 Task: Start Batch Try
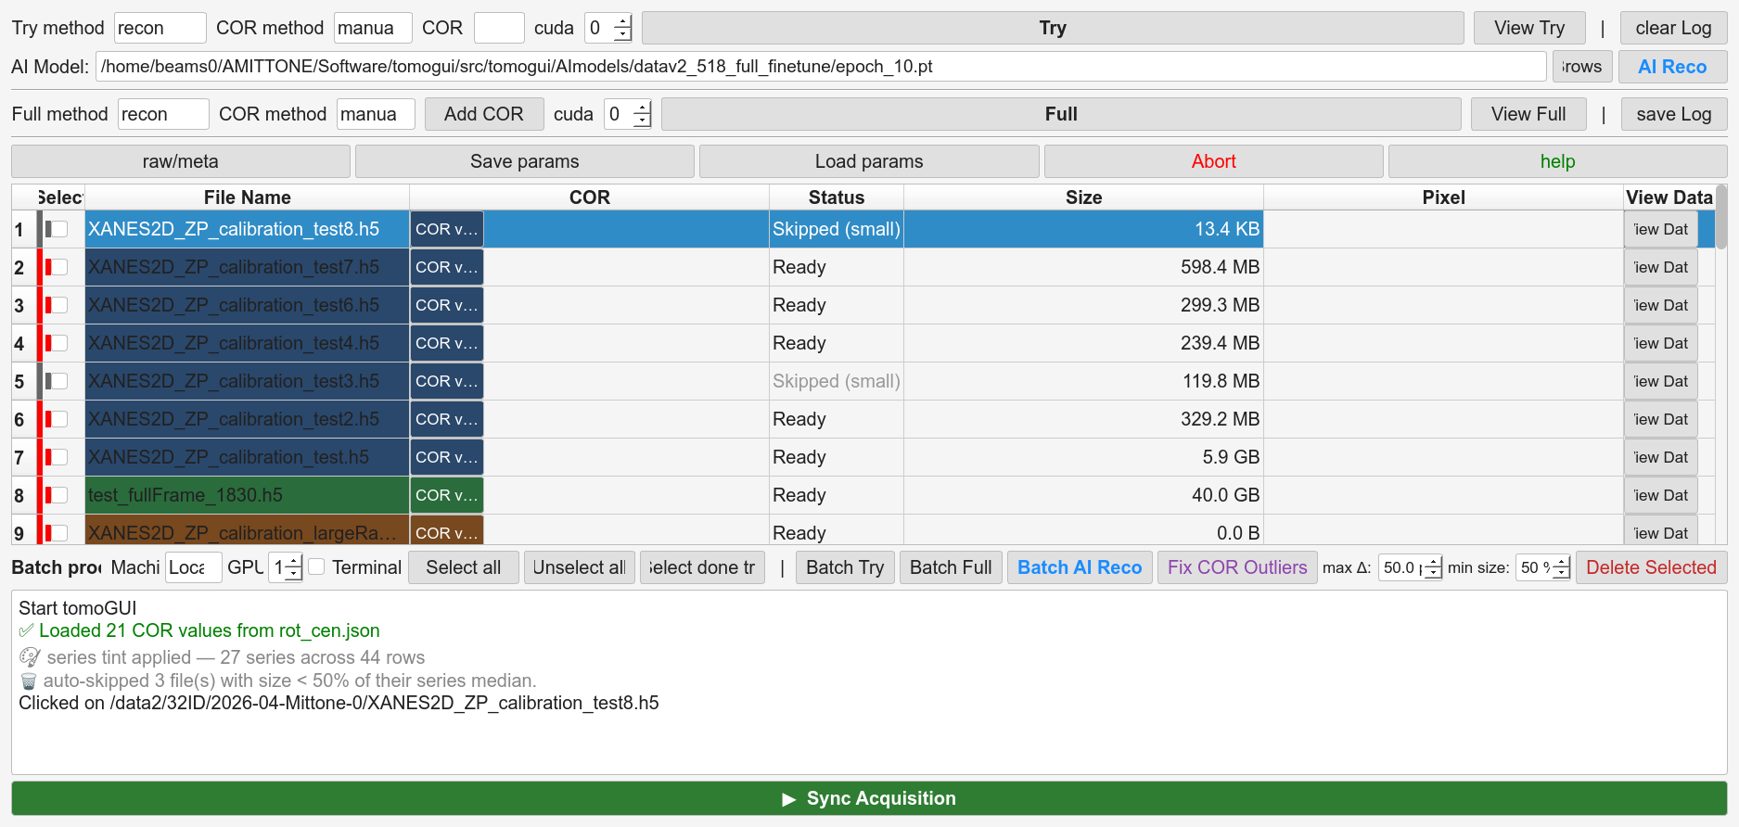coord(845,567)
